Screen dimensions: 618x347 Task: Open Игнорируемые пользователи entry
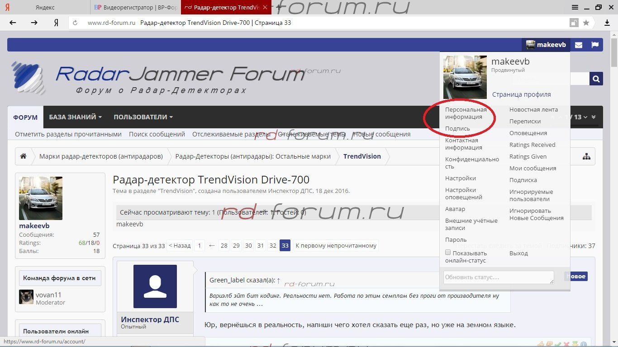pos(531,195)
